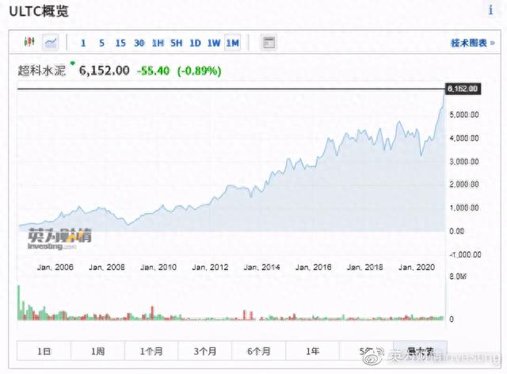Switch to candlestick chart type
507x374 pixels.
(30, 42)
